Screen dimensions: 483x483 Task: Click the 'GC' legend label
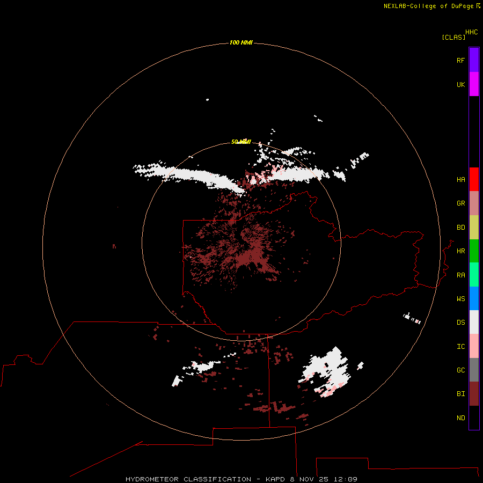pyautogui.click(x=460, y=370)
